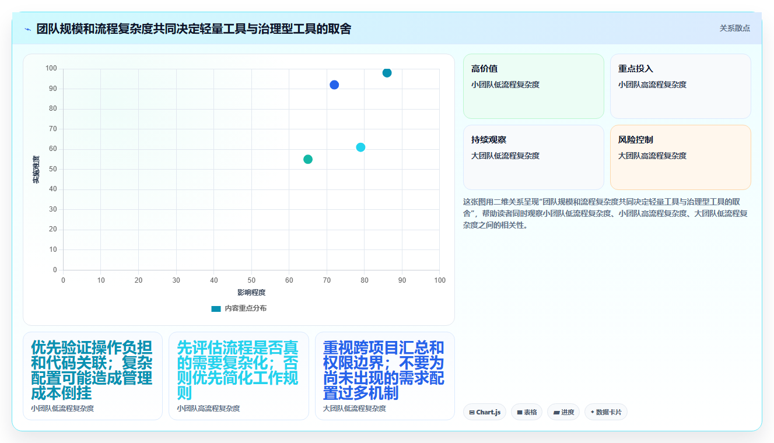
Task: Click the 内容重点分布 legend label
Action: coord(246,308)
